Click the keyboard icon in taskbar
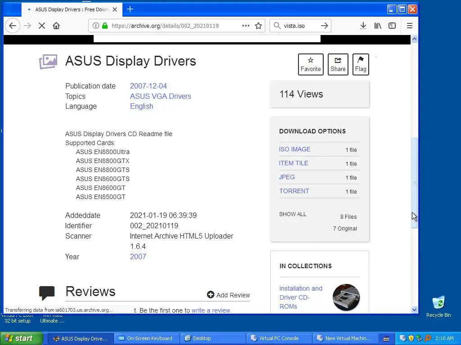Viewport: 461px width, 345px height. 386,339
